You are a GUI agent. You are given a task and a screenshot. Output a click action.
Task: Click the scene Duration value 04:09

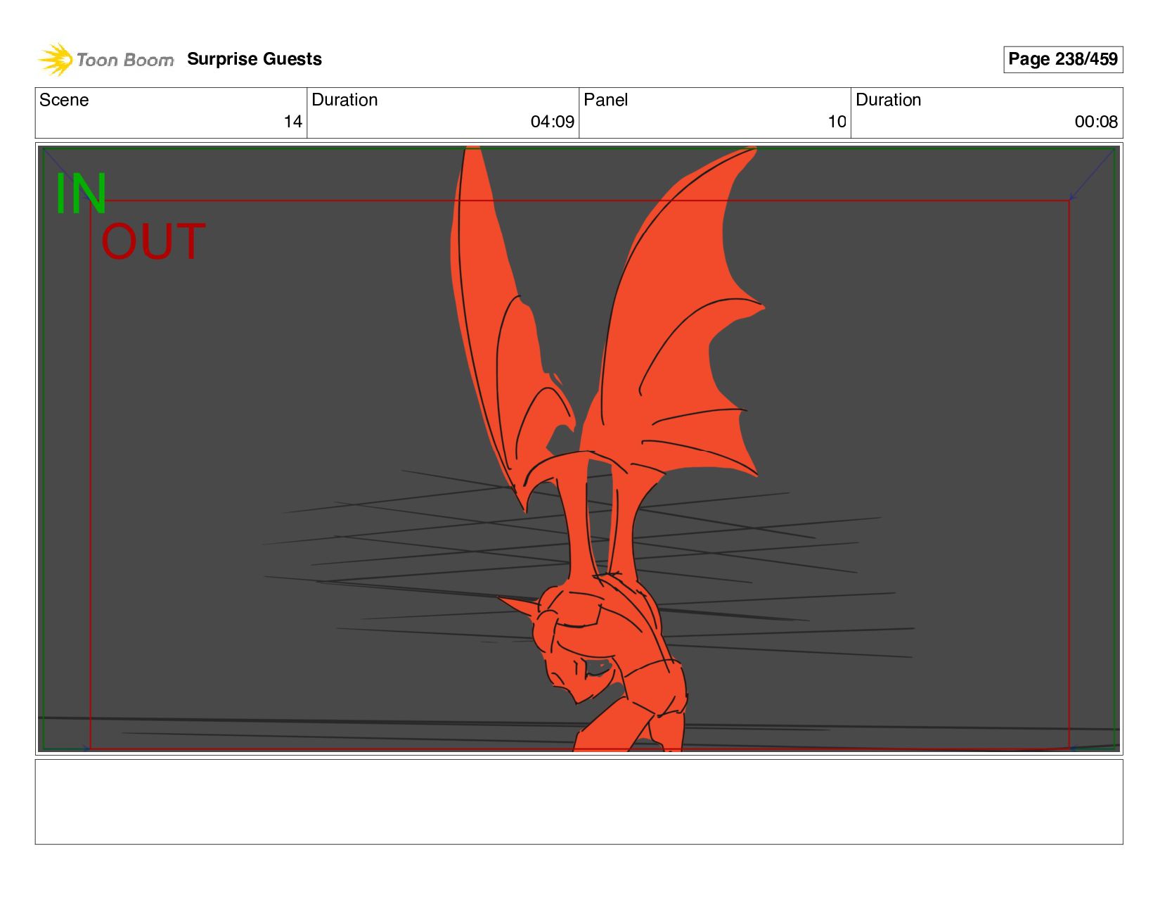pyautogui.click(x=552, y=122)
